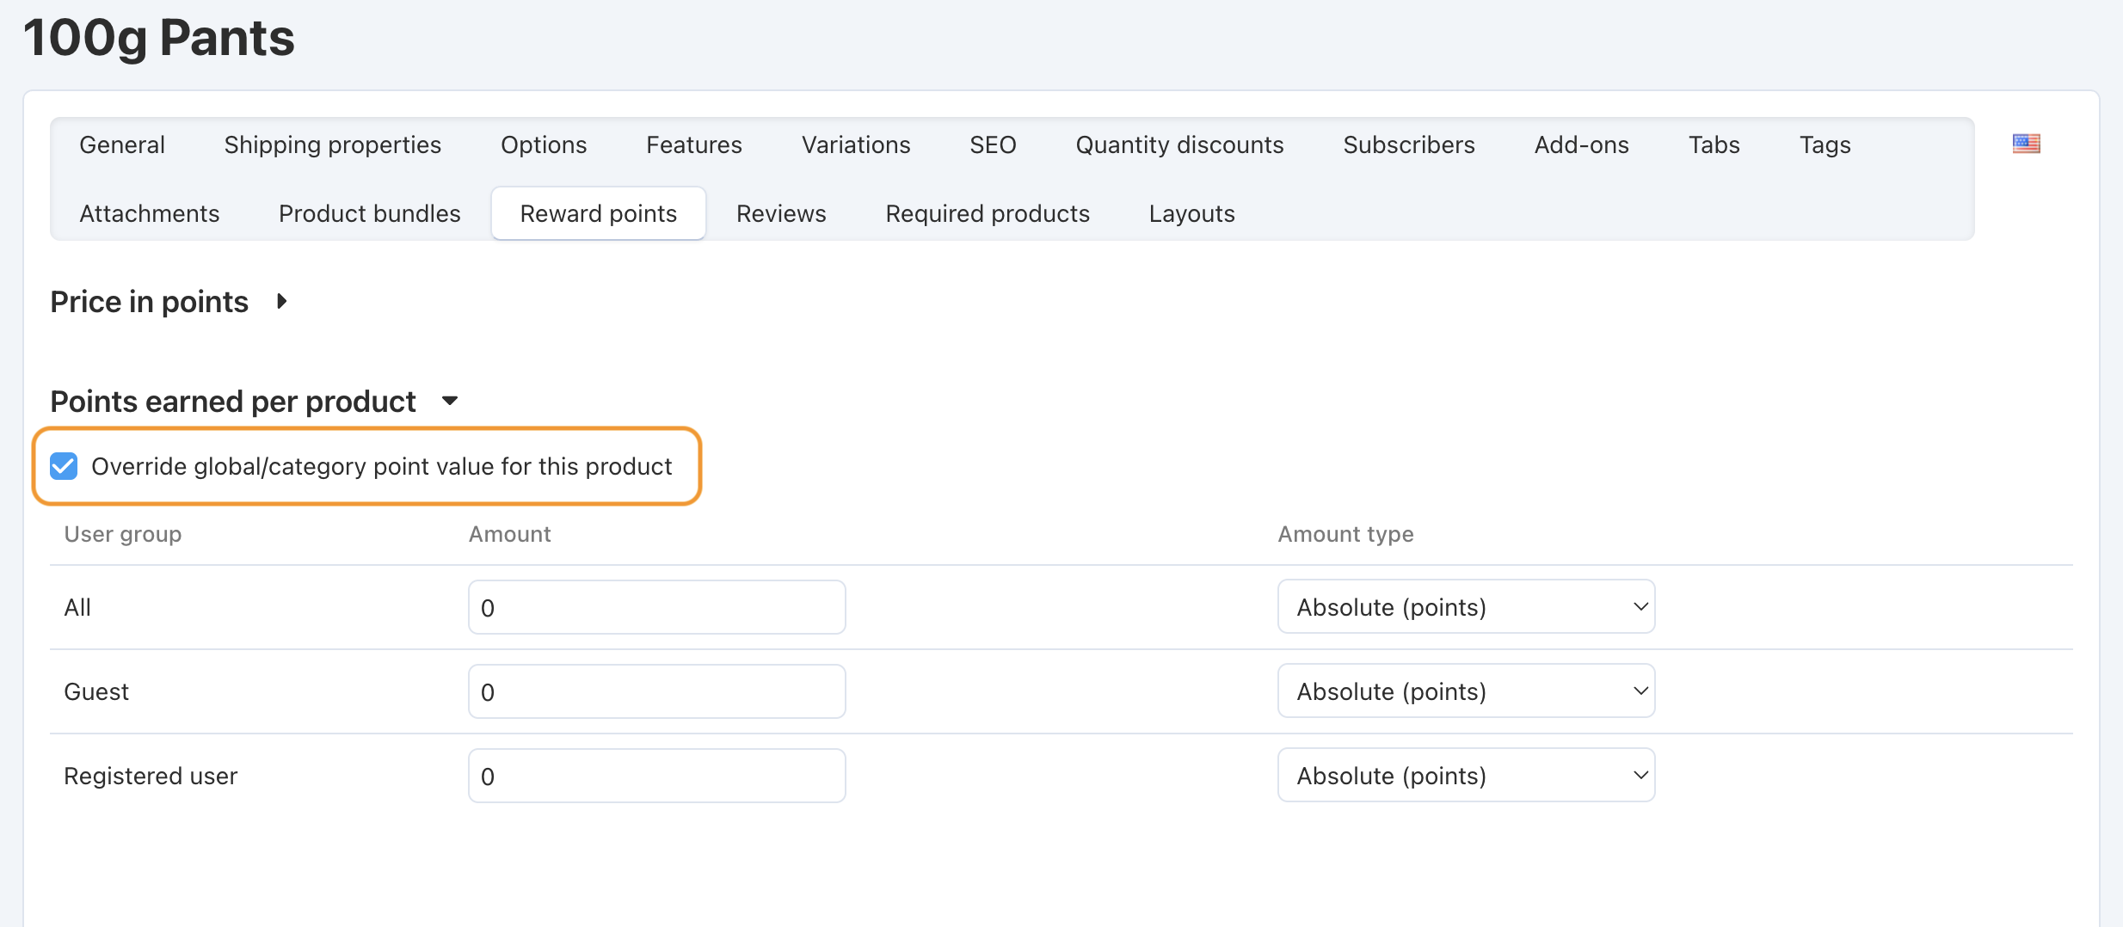Image resolution: width=2123 pixels, height=927 pixels.
Task: Click the Registered user row label
Action: (151, 776)
